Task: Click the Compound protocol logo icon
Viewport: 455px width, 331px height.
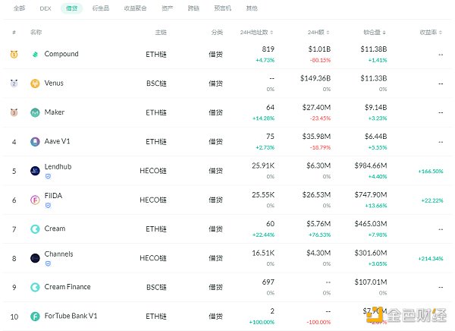Action: pyautogui.click(x=35, y=55)
